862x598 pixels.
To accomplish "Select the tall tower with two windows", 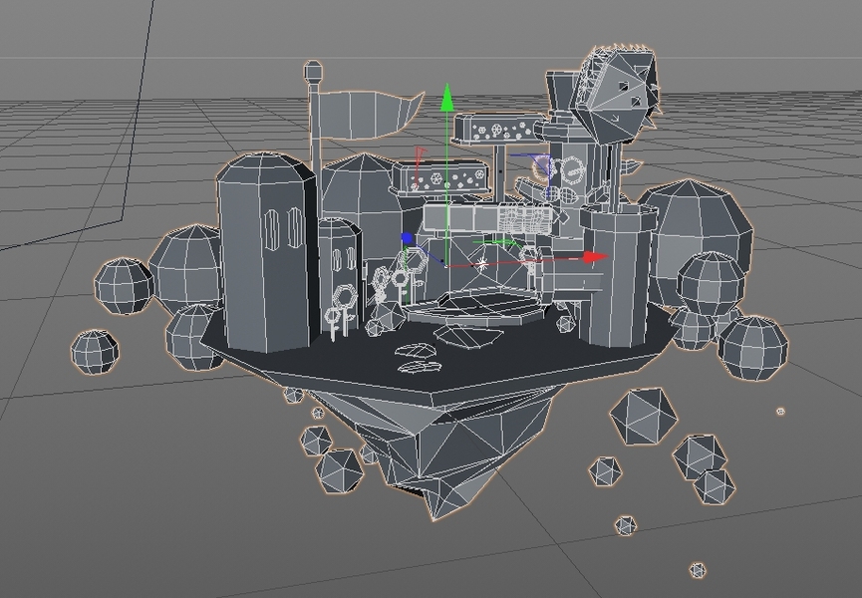I will (266, 253).
